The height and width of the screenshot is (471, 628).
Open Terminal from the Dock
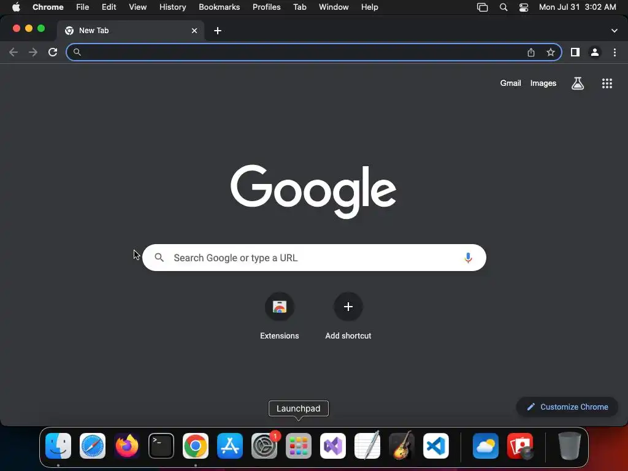(x=161, y=446)
